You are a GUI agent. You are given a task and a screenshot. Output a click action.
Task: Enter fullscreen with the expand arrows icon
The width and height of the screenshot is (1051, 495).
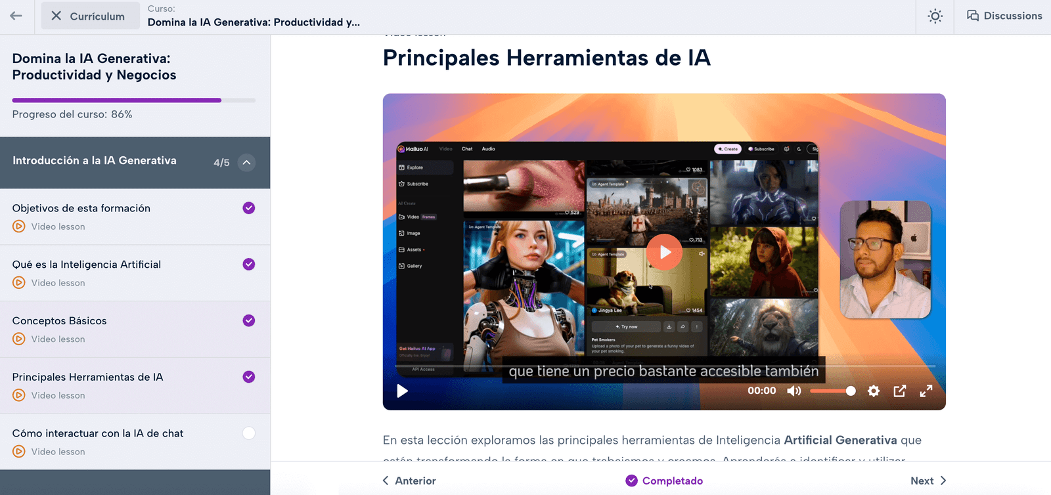coord(926,391)
